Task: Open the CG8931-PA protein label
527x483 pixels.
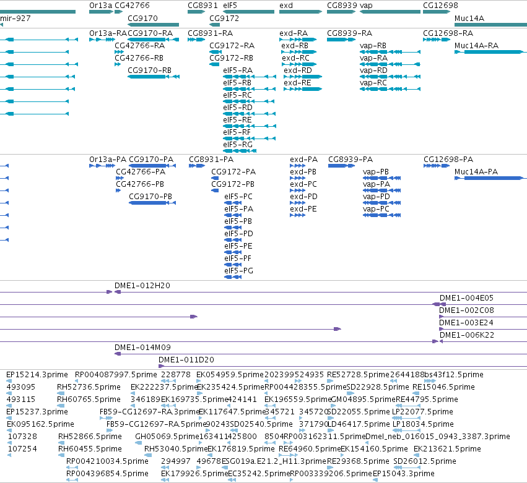Action: tap(211, 160)
